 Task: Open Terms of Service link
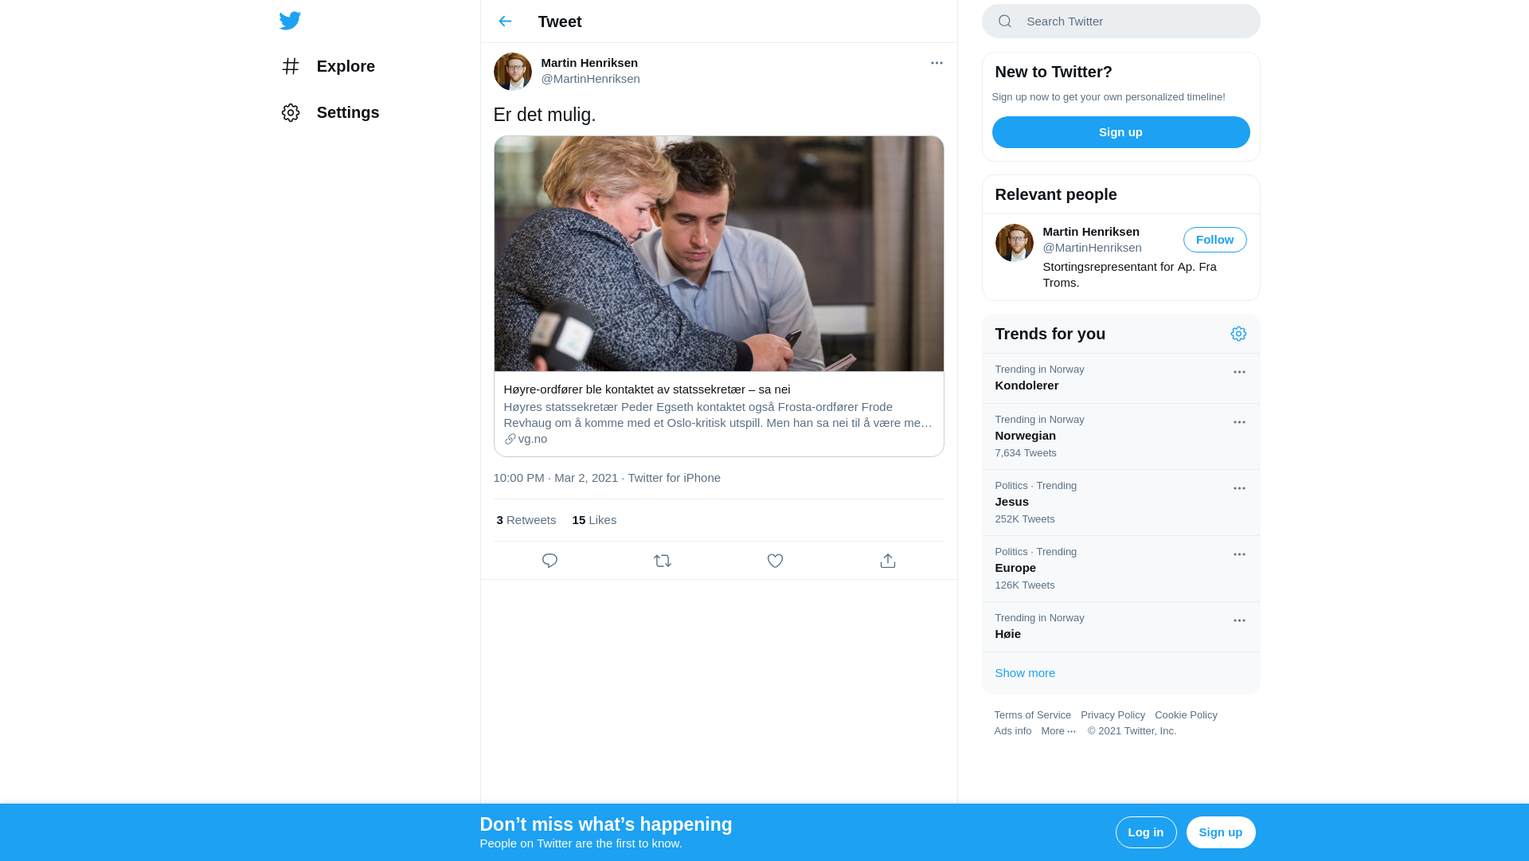1032,715
